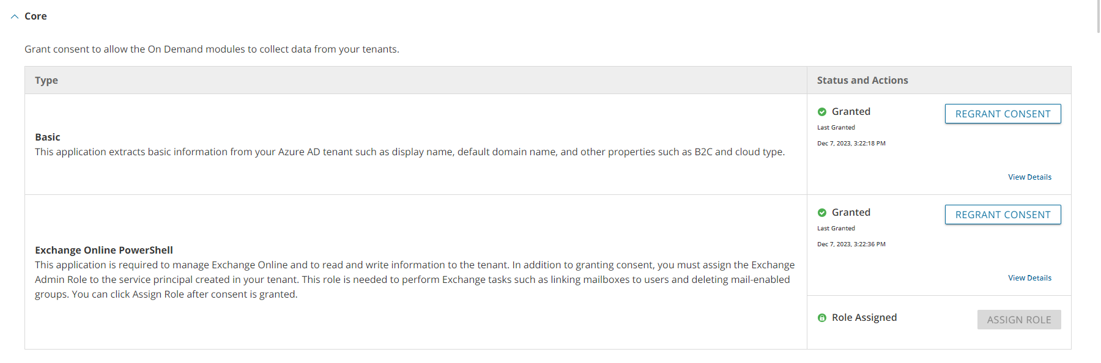Click the grayed-out Assign Role button
The image size is (1101, 363).
coord(1018,319)
